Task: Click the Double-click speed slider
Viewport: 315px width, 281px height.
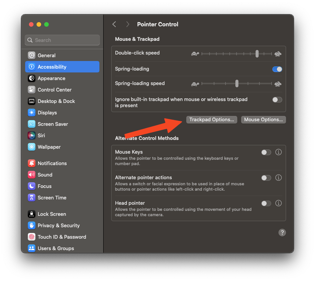Action: [236, 54]
